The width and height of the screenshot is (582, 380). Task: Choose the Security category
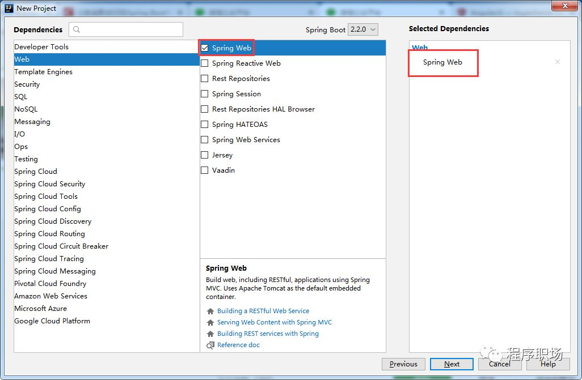point(107,84)
